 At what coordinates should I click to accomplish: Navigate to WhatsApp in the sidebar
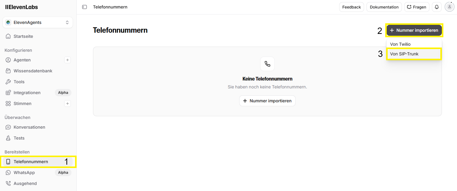tap(24, 173)
